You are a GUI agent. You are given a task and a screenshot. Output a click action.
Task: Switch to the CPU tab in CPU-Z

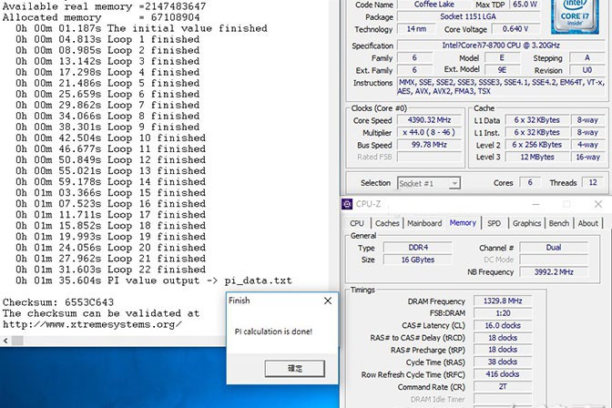(x=357, y=223)
